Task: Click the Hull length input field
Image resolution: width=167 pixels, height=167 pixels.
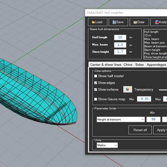Action: click(x=120, y=37)
